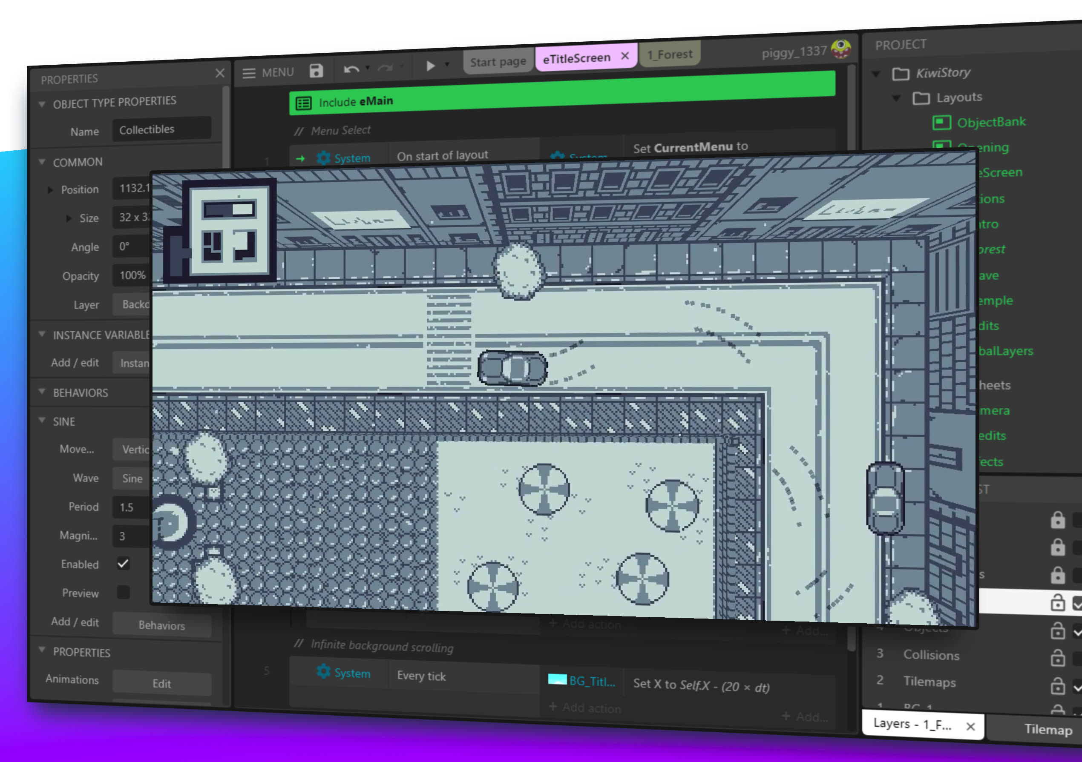Expand the Position property arrow
The width and height of the screenshot is (1082, 762).
coord(50,190)
